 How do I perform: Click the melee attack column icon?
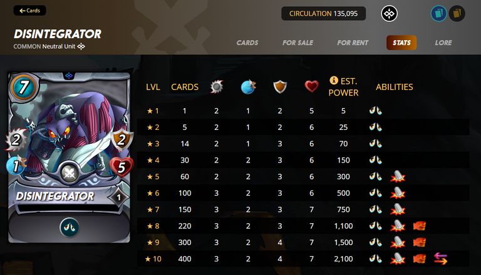(x=217, y=87)
